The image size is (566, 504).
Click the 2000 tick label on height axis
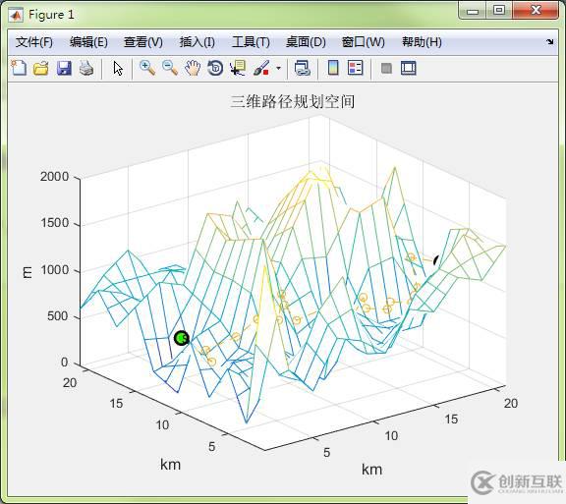point(54,177)
